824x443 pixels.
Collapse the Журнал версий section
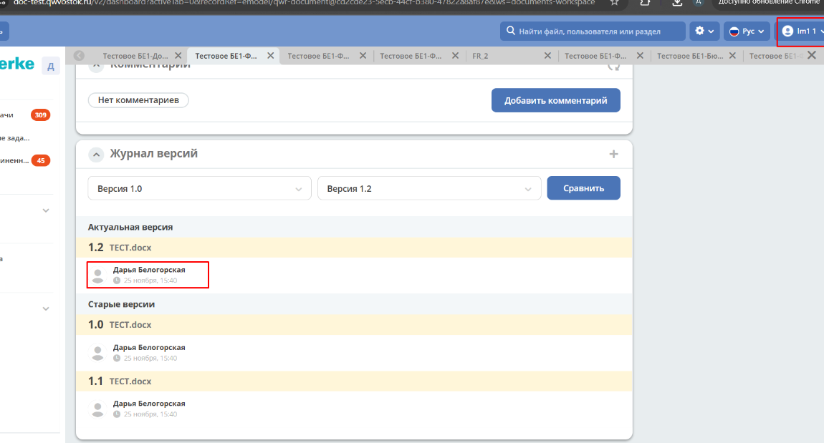pyautogui.click(x=96, y=154)
